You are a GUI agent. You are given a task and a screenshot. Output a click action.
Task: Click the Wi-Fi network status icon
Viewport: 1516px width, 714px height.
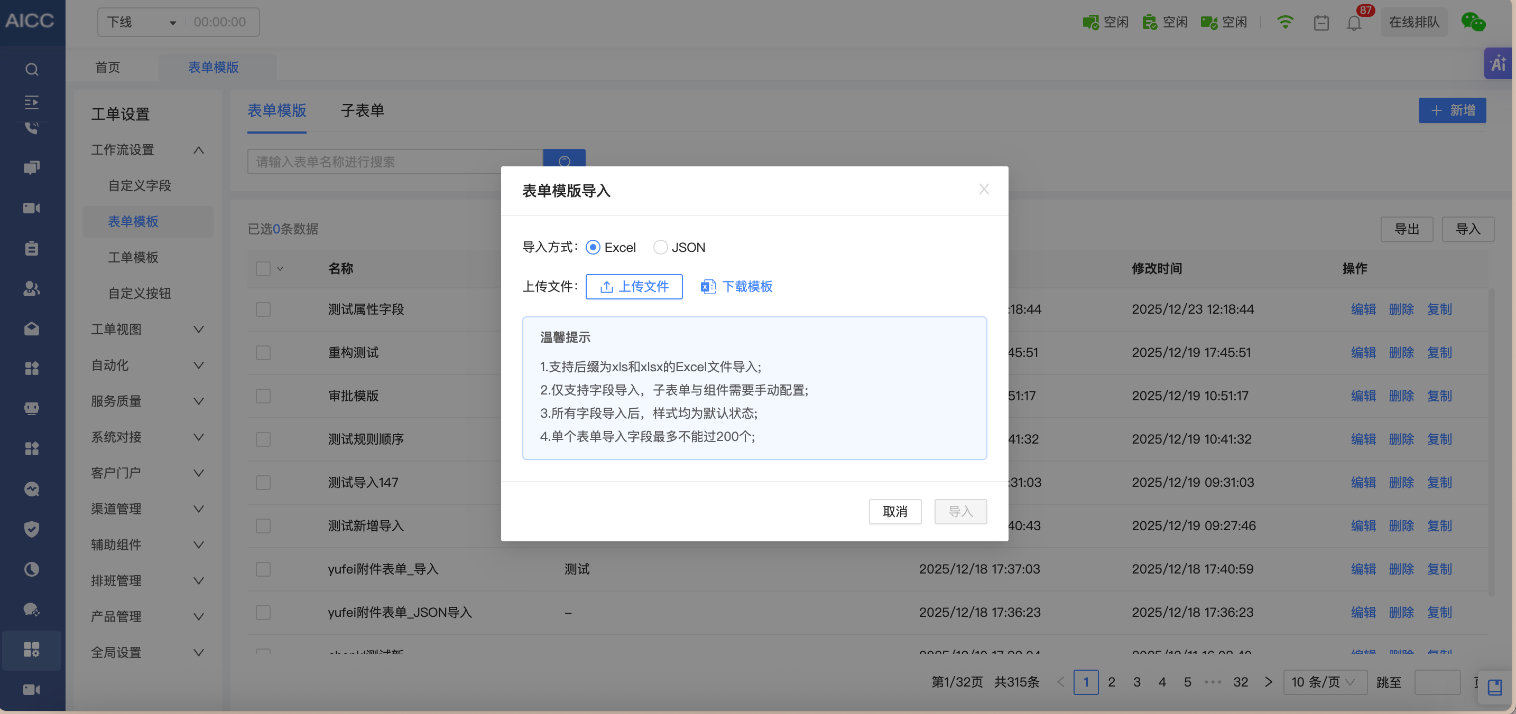[1284, 22]
